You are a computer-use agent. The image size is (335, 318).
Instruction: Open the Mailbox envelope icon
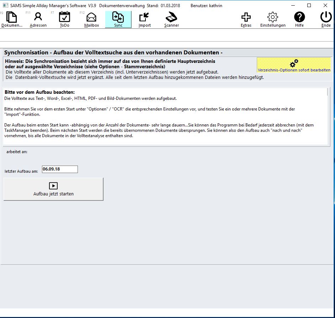click(91, 17)
